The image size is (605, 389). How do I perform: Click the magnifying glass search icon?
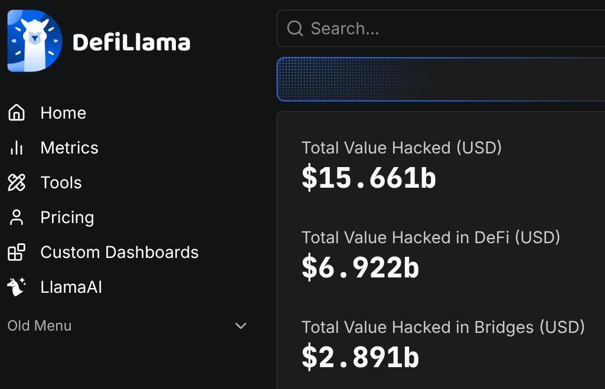point(295,28)
